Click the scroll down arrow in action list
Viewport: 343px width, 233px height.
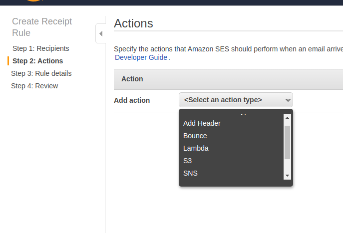287,176
